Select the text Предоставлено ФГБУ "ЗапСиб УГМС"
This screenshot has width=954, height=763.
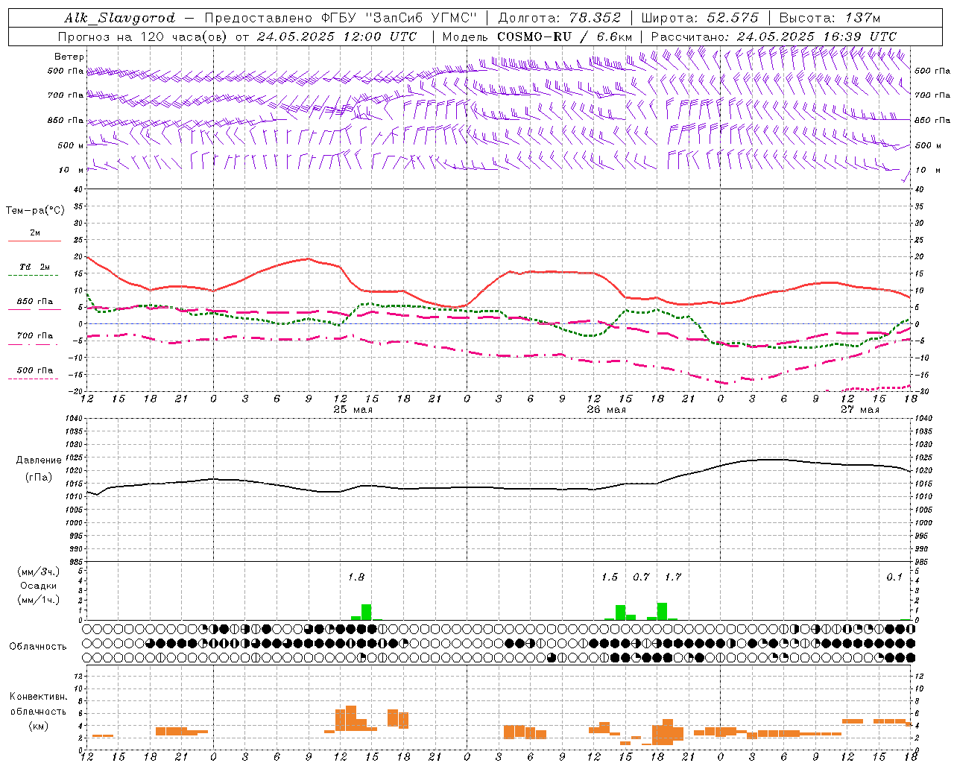341,18
